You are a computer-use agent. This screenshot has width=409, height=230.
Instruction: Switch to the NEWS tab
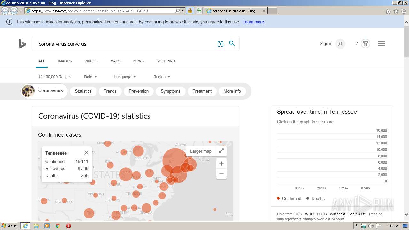[x=138, y=61]
